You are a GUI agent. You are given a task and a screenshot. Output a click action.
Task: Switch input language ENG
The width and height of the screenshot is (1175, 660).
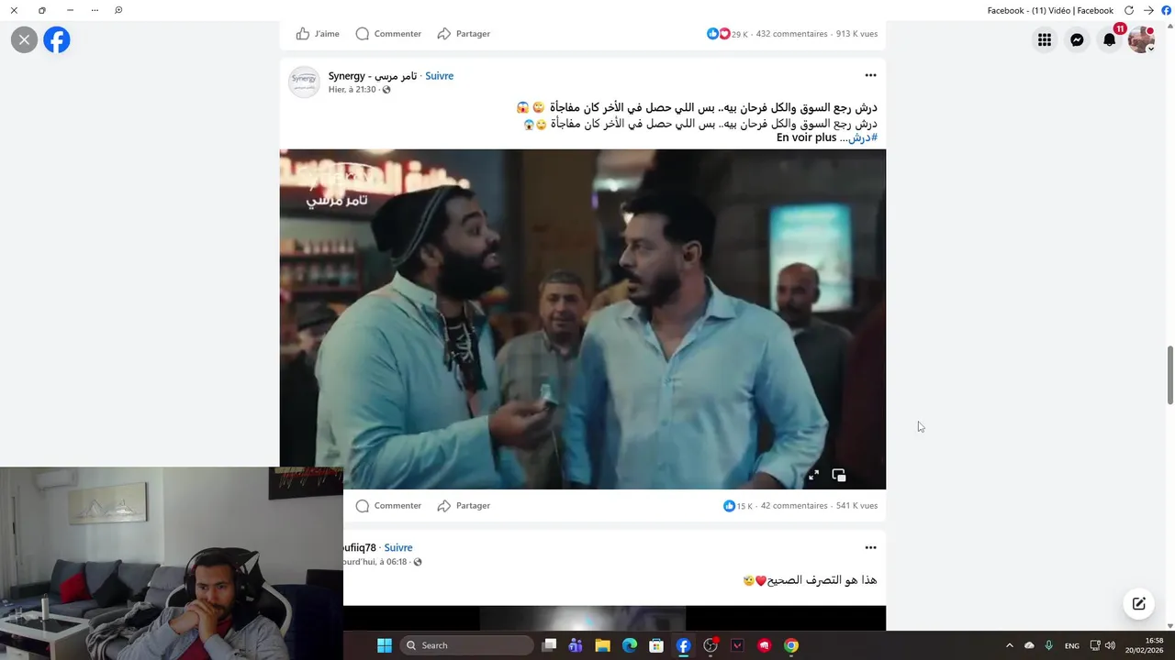[1072, 646]
